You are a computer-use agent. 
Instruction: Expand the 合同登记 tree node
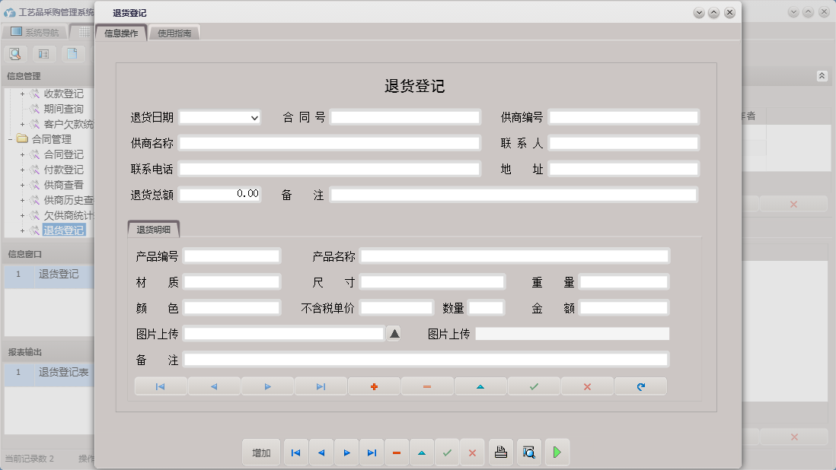[x=23, y=154]
